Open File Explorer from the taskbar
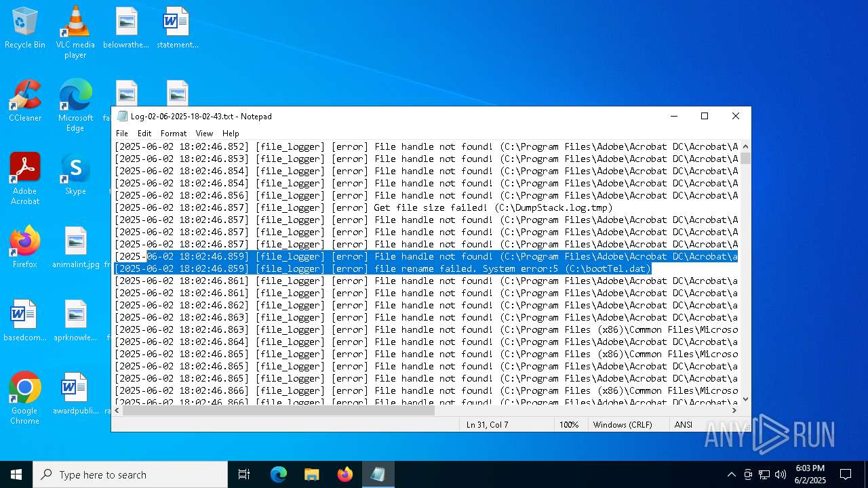The height and width of the screenshot is (488, 868). (311, 474)
